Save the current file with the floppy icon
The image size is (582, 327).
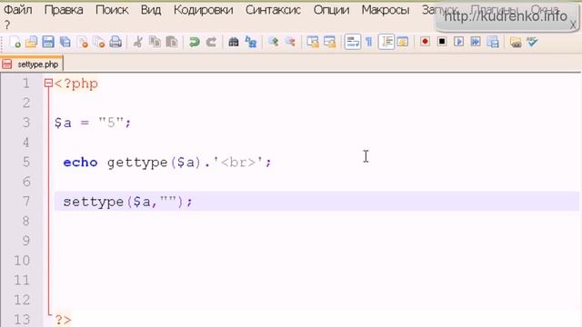(x=48, y=42)
